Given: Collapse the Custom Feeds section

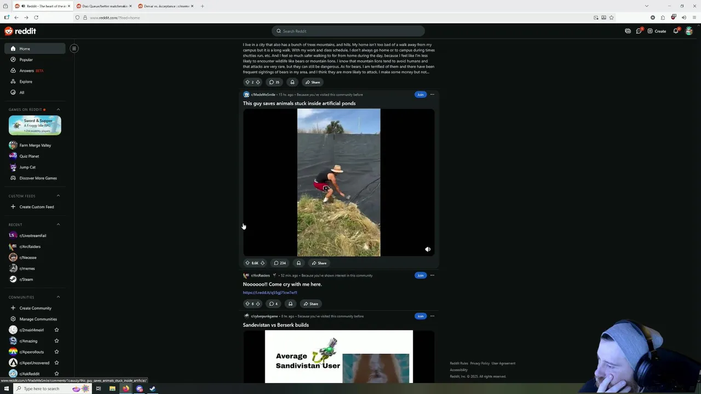Looking at the screenshot, I should pyautogui.click(x=58, y=196).
